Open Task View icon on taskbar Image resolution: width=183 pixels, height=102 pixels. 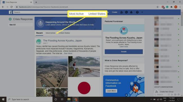62,99
